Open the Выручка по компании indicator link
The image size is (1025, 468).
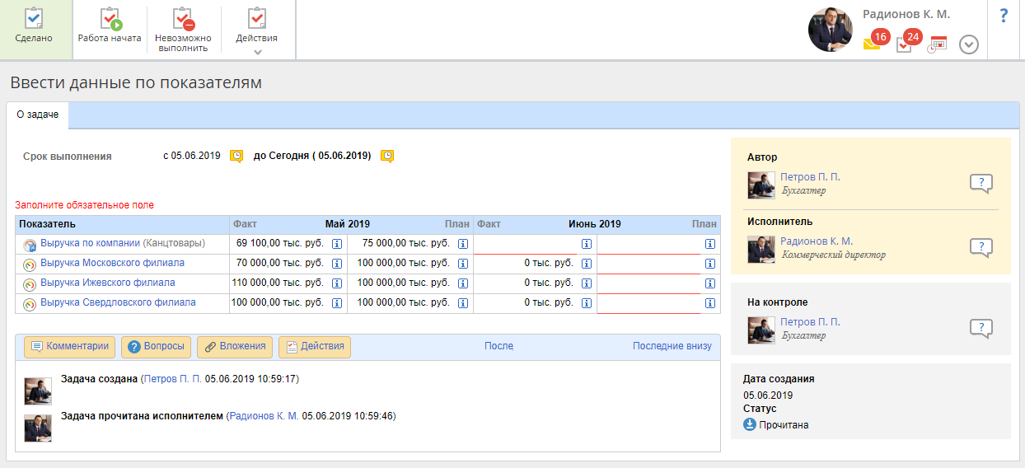pyautogui.click(x=90, y=243)
